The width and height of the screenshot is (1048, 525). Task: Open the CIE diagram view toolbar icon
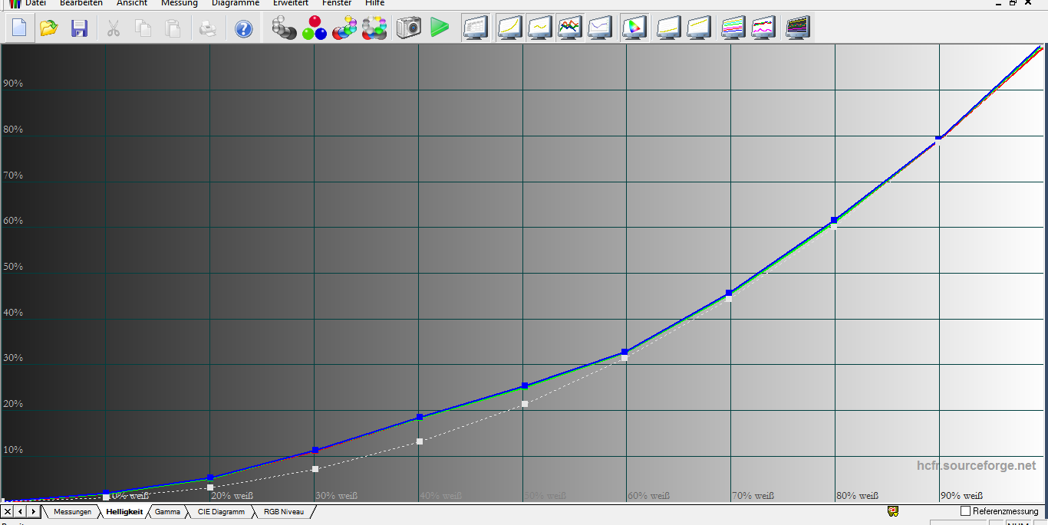[634, 28]
